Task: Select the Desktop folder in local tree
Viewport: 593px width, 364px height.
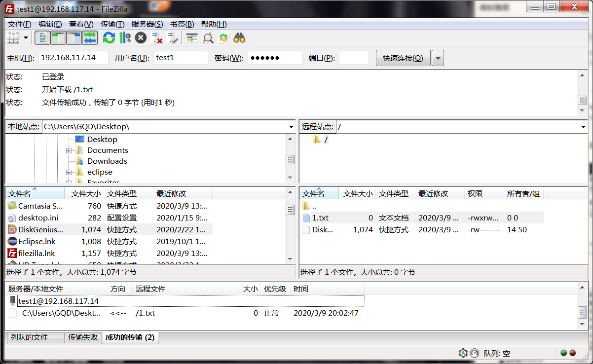Action: [102, 140]
